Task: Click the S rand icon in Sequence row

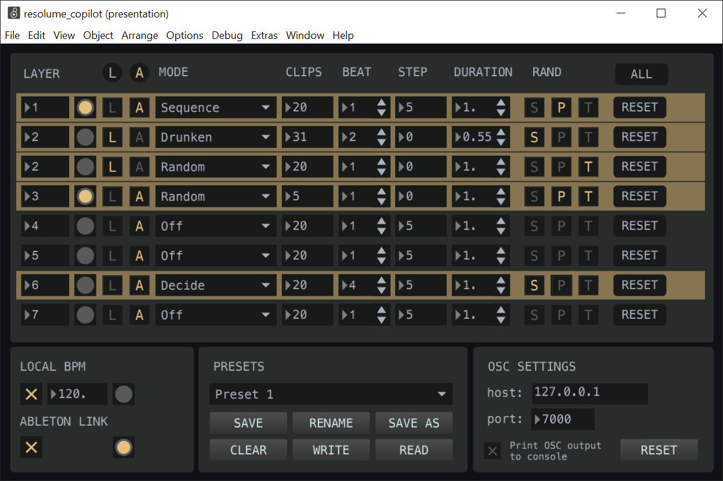Action: click(x=534, y=107)
